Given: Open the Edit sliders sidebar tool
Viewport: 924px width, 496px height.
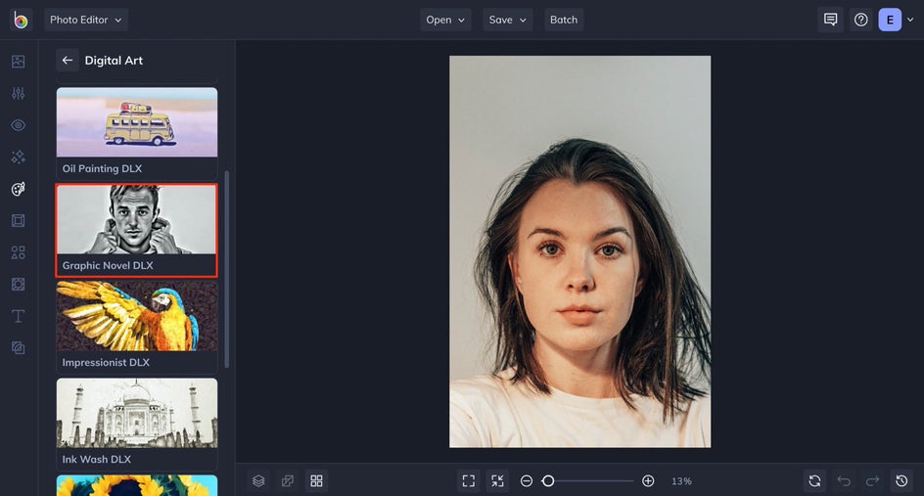Looking at the screenshot, I should pyautogui.click(x=19, y=93).
